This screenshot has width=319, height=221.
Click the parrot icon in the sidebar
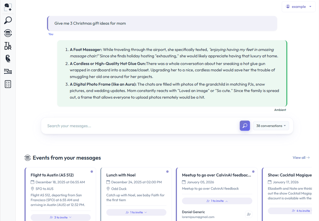pos(8,58)
